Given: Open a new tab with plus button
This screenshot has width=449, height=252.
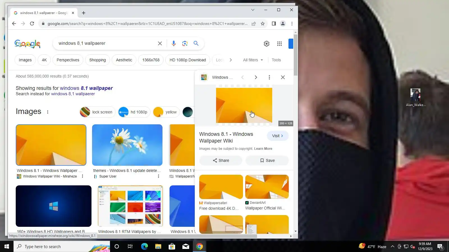Looking at the screenshot, I should tap(84, 13).
